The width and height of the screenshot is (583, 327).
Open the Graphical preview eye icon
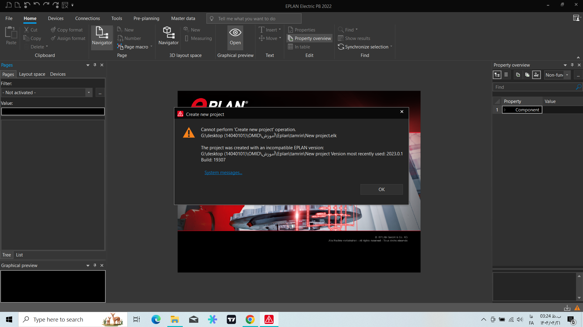click(235, 33)
